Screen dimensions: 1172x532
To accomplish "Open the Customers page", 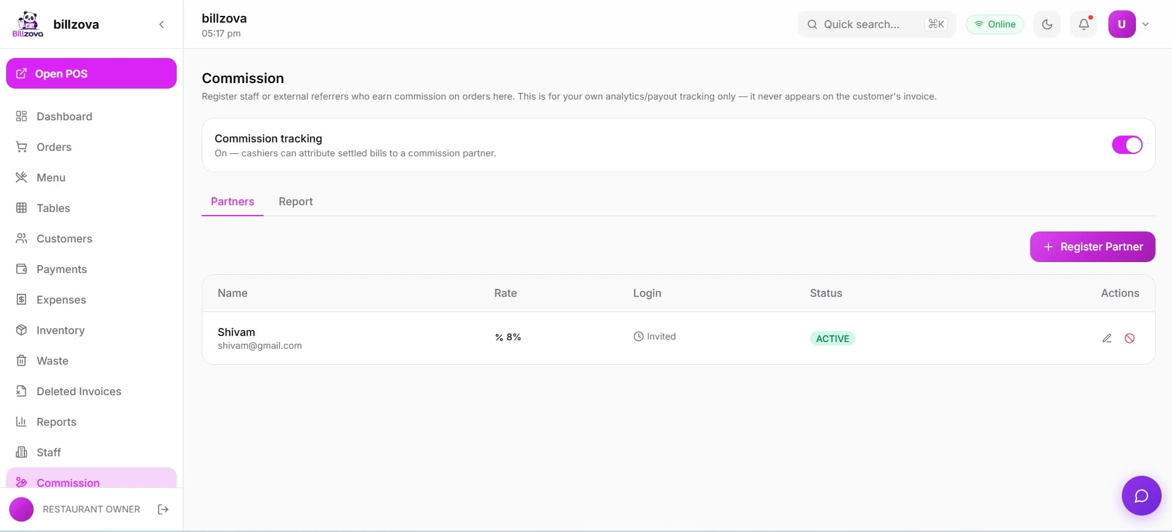I will pos(91,238).
